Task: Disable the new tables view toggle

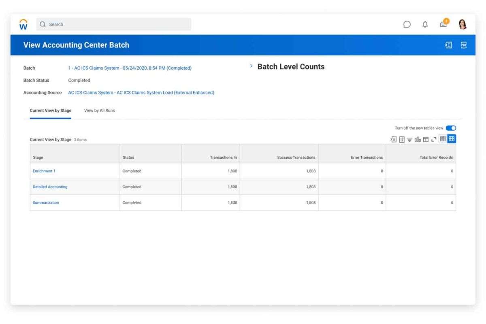Action: click(x=451, y=128)
